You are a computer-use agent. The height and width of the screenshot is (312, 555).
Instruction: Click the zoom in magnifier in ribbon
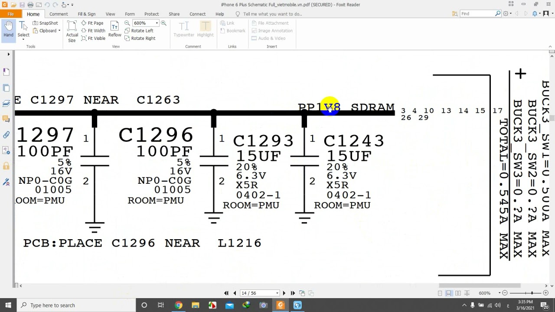(163, 23)
